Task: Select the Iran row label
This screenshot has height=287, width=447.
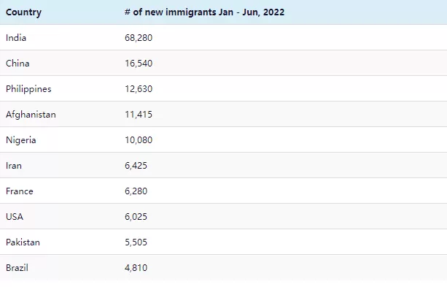Action: (14, 166)
